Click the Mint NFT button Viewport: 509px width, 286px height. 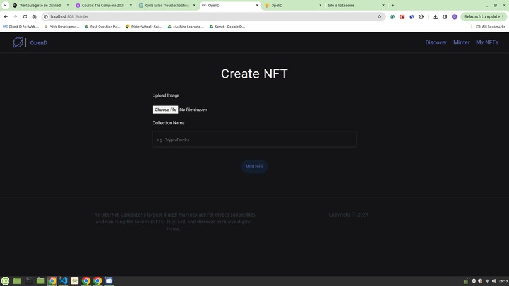(x=254, y=166)
